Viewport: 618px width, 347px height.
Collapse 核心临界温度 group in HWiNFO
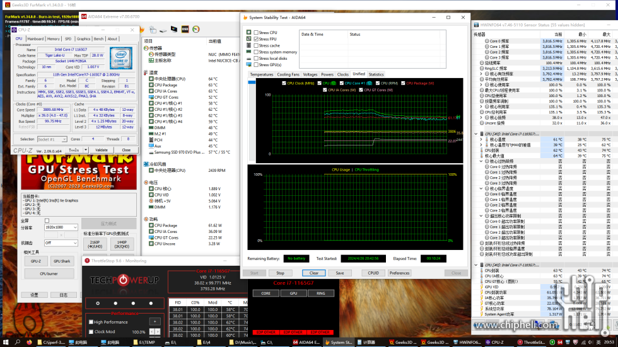pyautogui.click(x=481, y=188)
